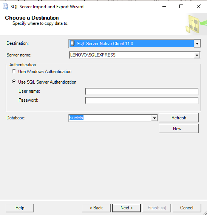Expand the Database dropdown arrow

click(x=154, y=118)
